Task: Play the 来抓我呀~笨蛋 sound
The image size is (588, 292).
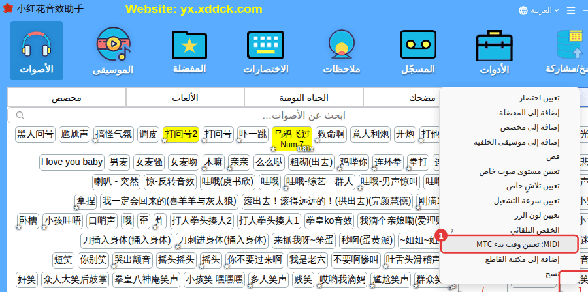Action: pyautogui.click(x=304, y=240)
